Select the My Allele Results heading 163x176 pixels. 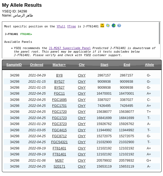tap(22, 5)
